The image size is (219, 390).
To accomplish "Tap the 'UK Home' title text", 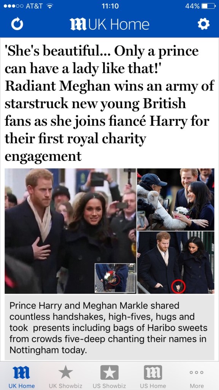I will point(119,25).
